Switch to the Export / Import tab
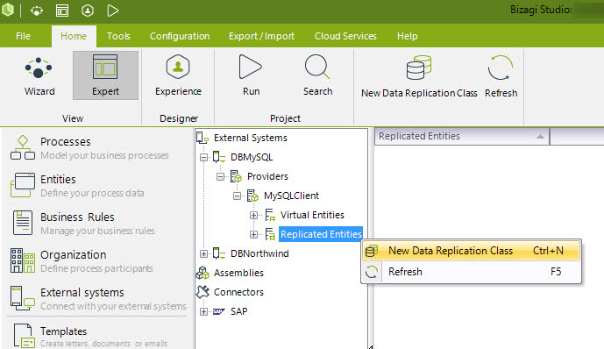The width and height of the screenshot is (604, 349). click(x=261, y=36)
